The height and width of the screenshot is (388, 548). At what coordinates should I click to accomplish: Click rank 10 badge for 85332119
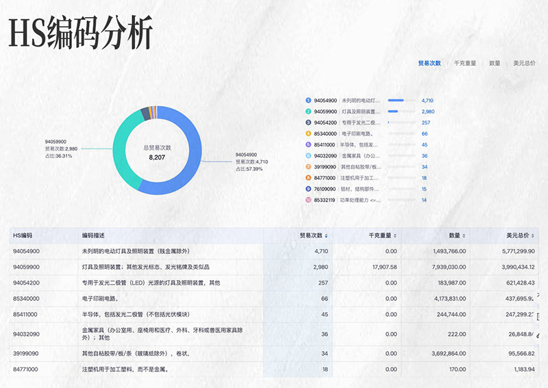click(308, 200)
